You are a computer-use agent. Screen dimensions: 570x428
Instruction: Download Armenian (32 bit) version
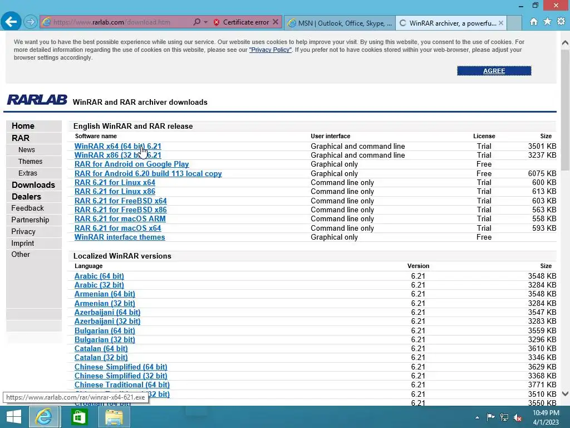(105, 304)
